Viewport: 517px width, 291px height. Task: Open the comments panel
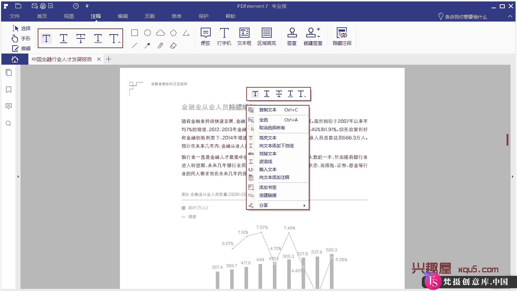click(x=9, y=106)
